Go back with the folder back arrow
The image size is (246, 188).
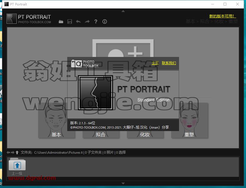(x=8, y=152)
